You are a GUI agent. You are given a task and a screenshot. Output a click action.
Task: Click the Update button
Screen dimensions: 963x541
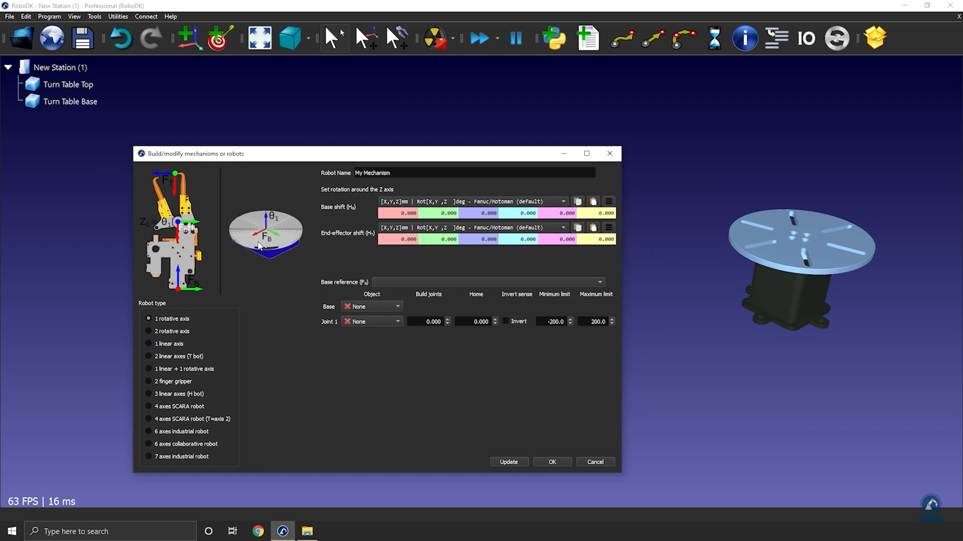[509, 462]
